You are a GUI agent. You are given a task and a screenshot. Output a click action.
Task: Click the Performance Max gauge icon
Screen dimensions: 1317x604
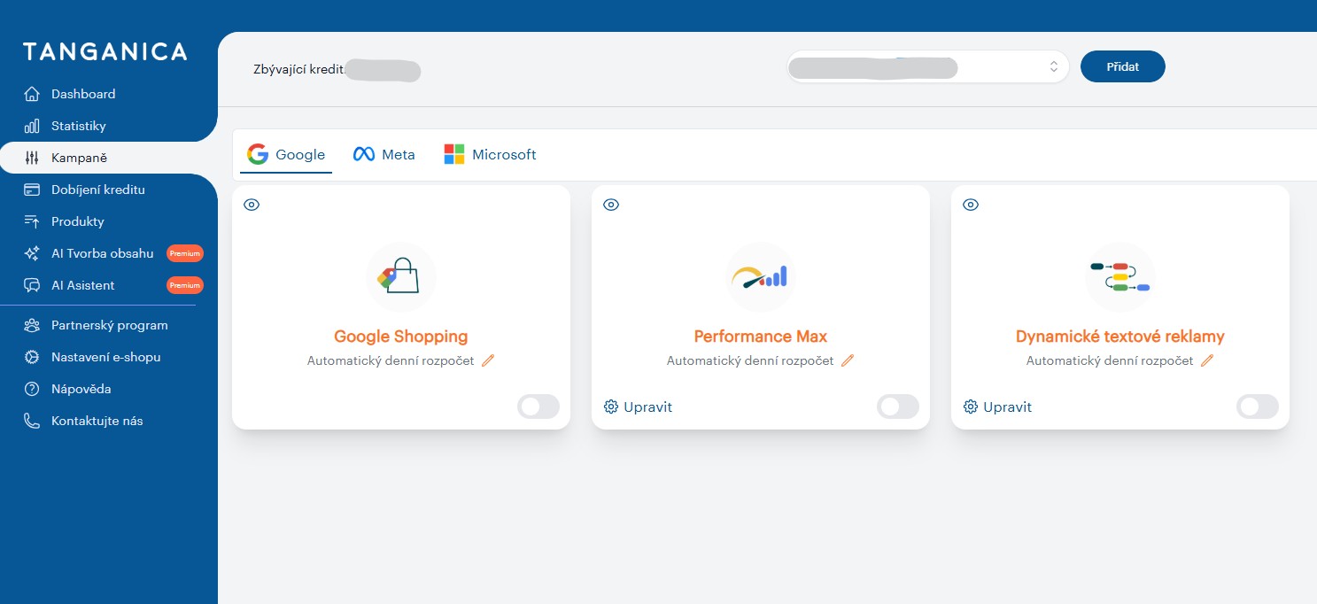(761, 277)
